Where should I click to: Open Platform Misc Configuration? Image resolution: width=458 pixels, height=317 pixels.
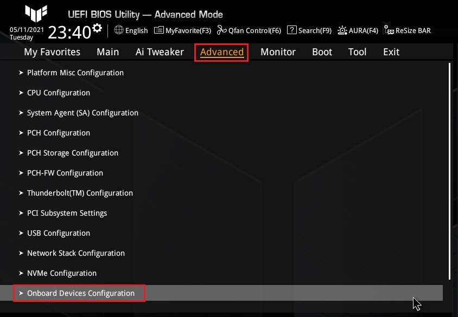[x=75, y=73]
